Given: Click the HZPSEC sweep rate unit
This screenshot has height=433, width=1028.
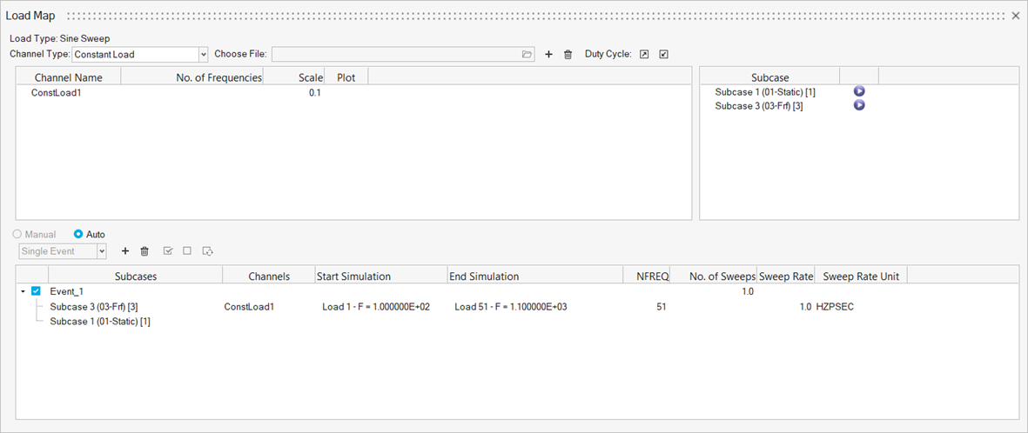Looking at the screenshot, I should (835, 307).
